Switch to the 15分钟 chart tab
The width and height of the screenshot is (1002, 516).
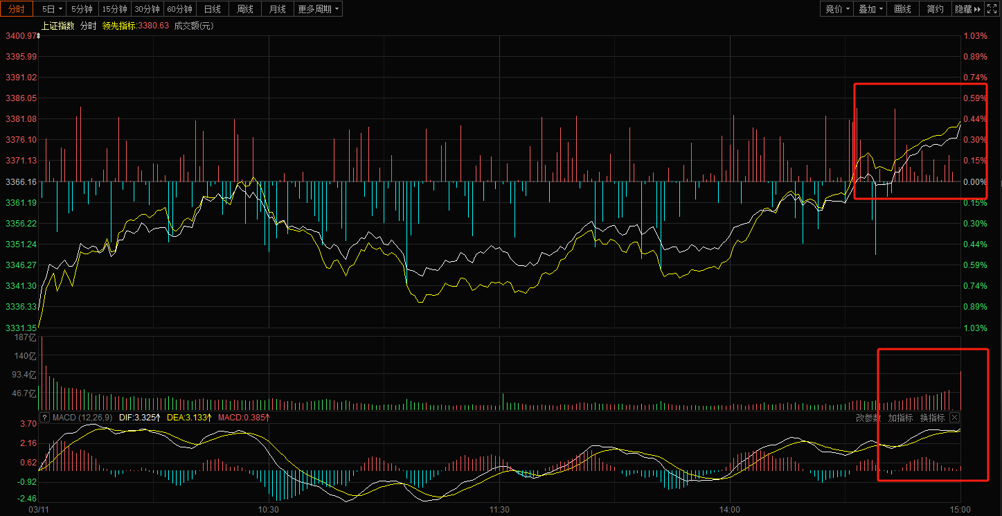pos(114,9)
